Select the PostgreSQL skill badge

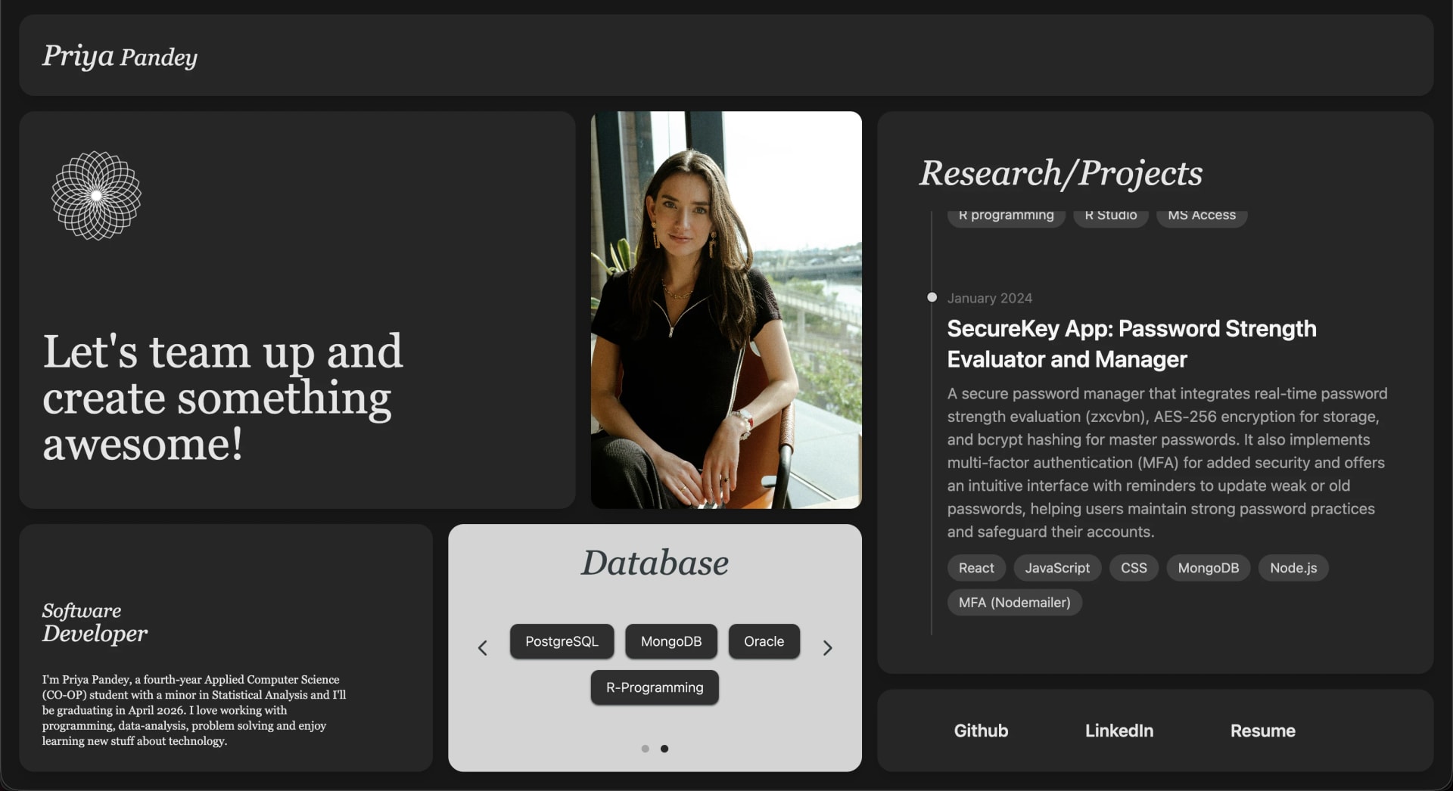point(562,641)
